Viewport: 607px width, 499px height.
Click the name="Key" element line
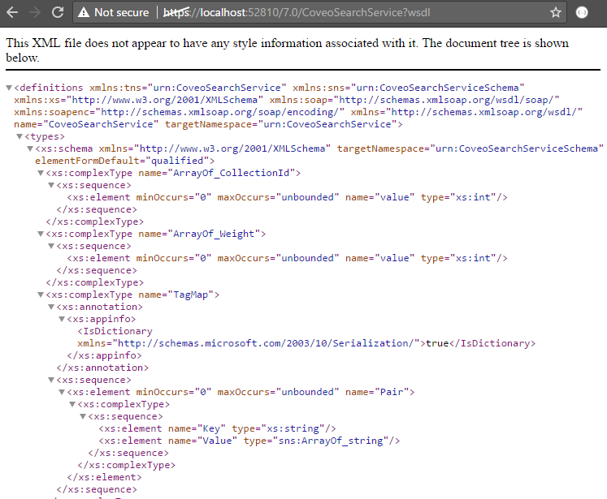coord(217,428)
